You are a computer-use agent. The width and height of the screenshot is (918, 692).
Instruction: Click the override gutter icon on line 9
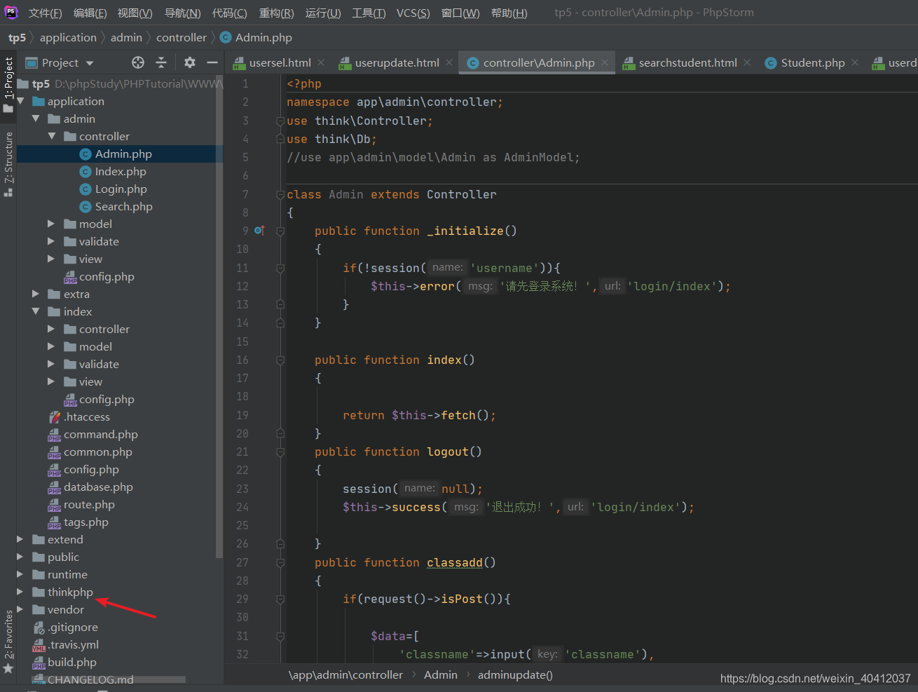click(259, 231)
